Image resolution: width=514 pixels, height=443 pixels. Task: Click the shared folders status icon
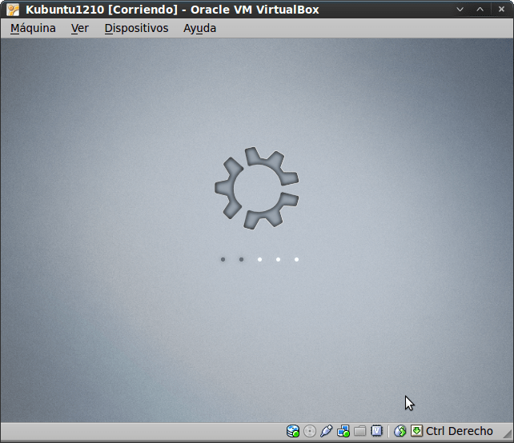coord(360,431)
